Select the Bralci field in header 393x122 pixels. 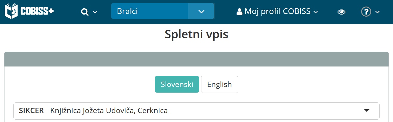pyautogui.click(x=150, y=11)
